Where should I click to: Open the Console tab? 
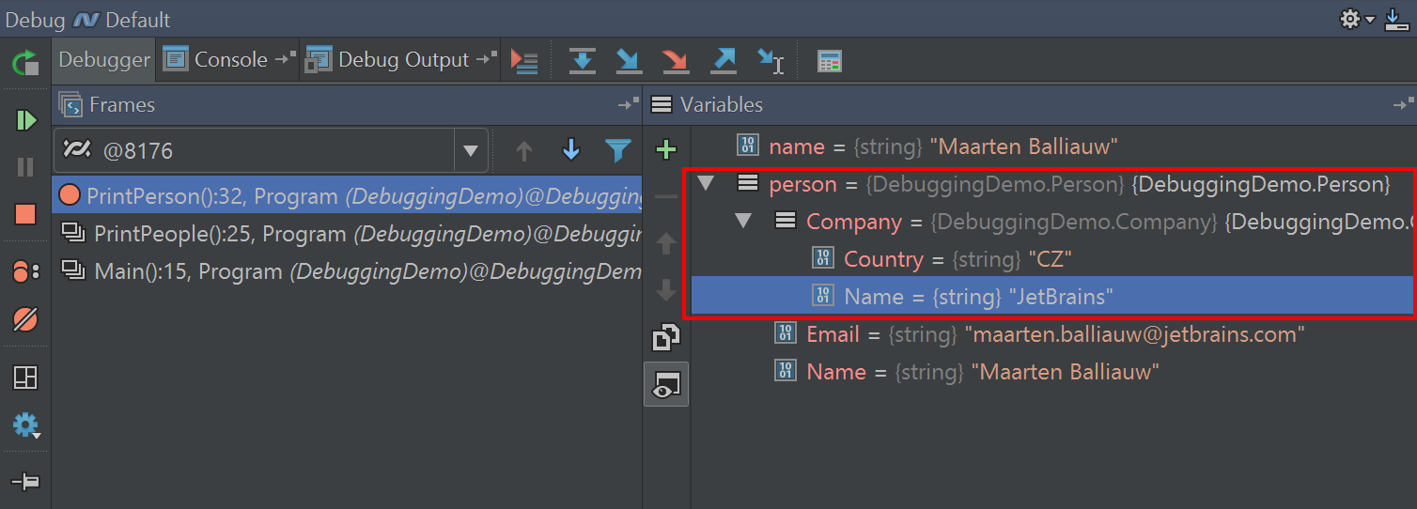tap(229, 60)
